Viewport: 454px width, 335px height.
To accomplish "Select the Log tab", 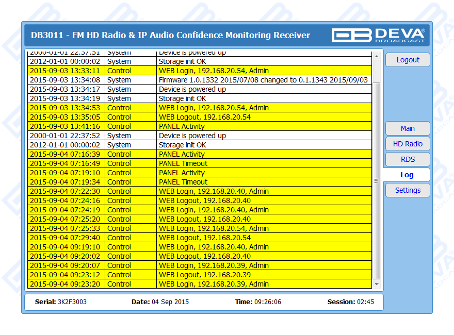I will coord(407,175).
